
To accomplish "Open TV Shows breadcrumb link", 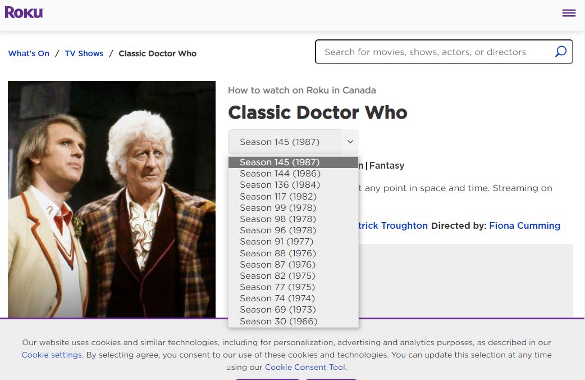I will pyautogui.click(x=84, y=53).
